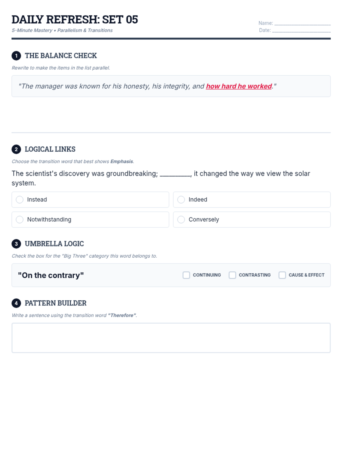This screenshot has height=456, width=342.
Task: Click the "DAILY REFRESH: SET 05" title
Action: pos(75,19)
